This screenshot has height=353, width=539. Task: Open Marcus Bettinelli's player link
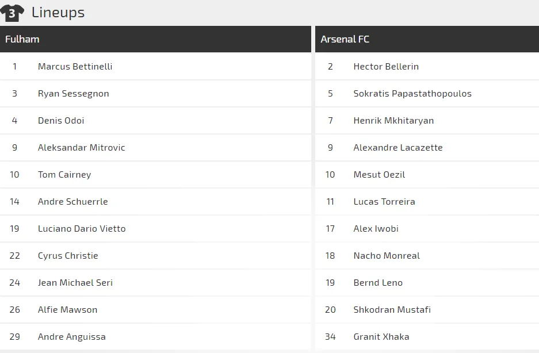click(75, 67)
